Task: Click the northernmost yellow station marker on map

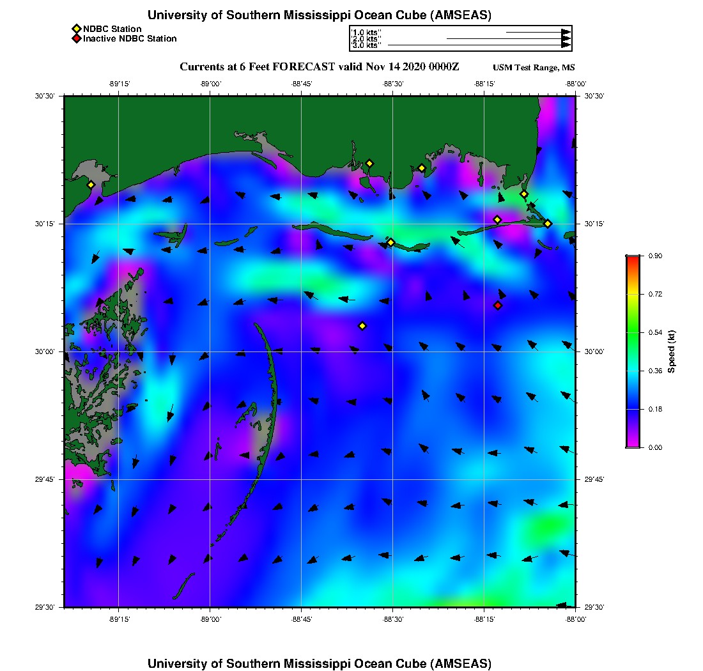Action: (369, 164)
